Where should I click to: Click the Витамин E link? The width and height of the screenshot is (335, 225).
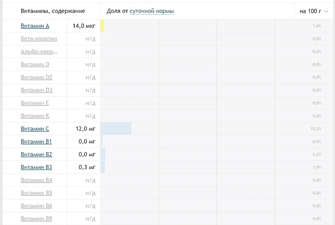tap(35, 103)
